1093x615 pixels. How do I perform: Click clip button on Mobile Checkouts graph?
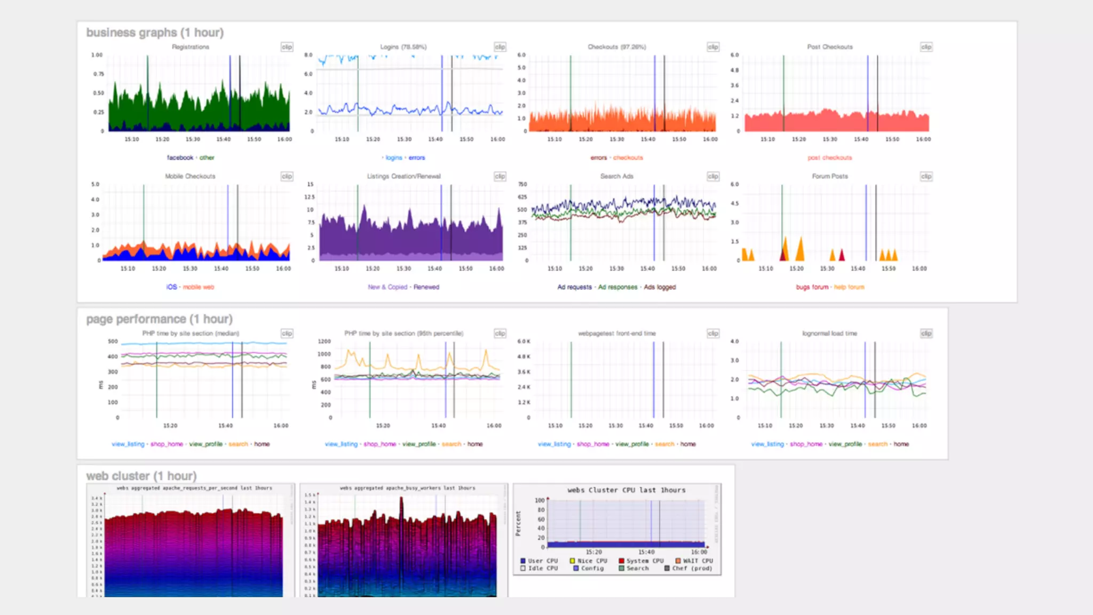(x=287, y=176)
